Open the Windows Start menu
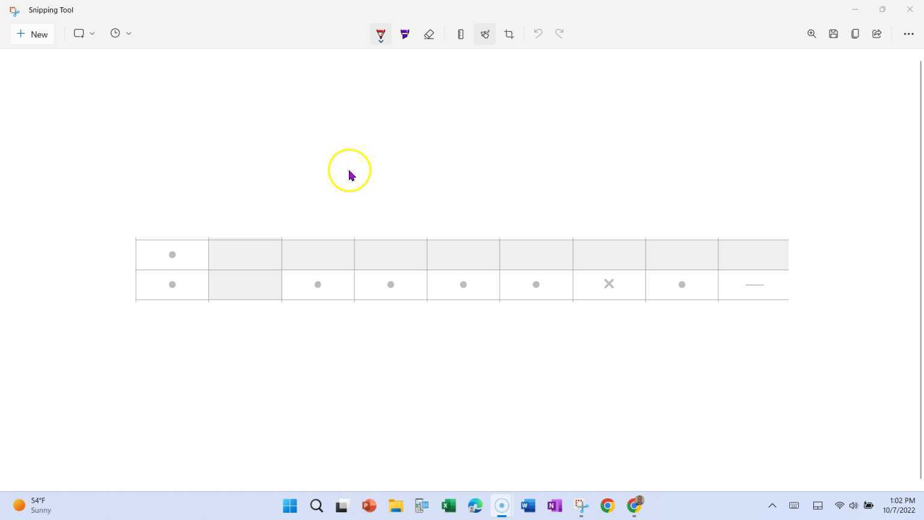924x520 pixels. tap(289, 506)
